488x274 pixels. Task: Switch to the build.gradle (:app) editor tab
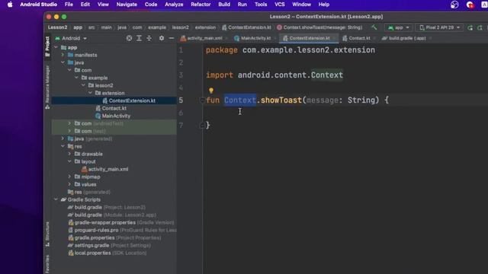(407, 38)
